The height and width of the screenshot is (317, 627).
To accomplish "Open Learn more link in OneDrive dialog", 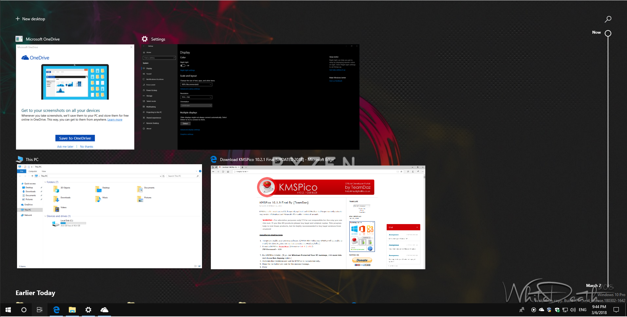I will pos(115,120).
